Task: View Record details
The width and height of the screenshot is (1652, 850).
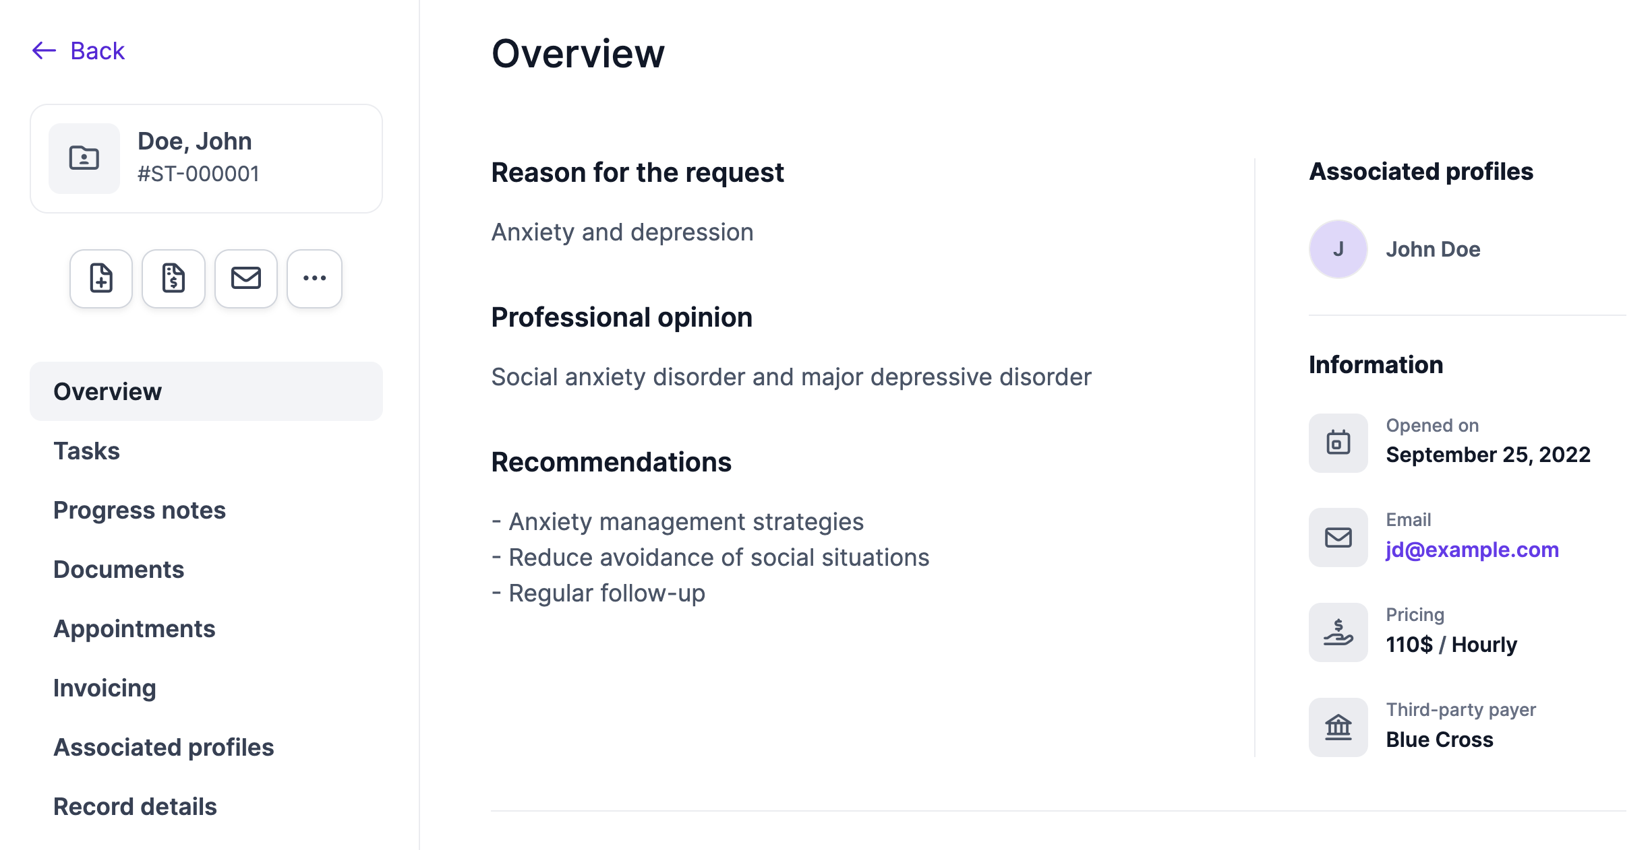Action: coord(136,806)
